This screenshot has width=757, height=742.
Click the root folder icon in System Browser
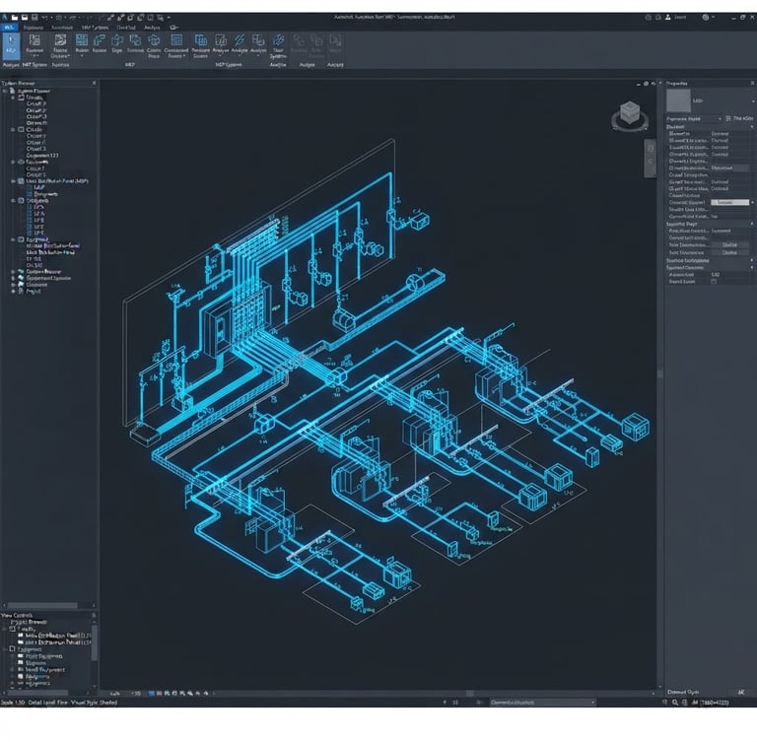click(12, 91)
